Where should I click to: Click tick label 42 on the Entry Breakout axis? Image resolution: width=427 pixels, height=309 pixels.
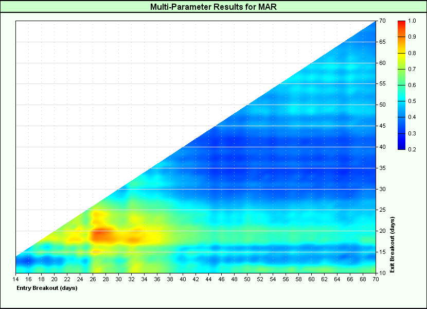click(x=195, y=279)
